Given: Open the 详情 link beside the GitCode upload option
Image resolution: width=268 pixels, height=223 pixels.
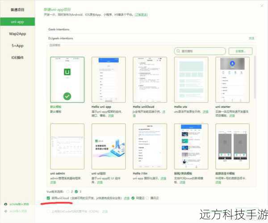Looking at the screenshot, I should pyautogui.click(x=105, y=211).
